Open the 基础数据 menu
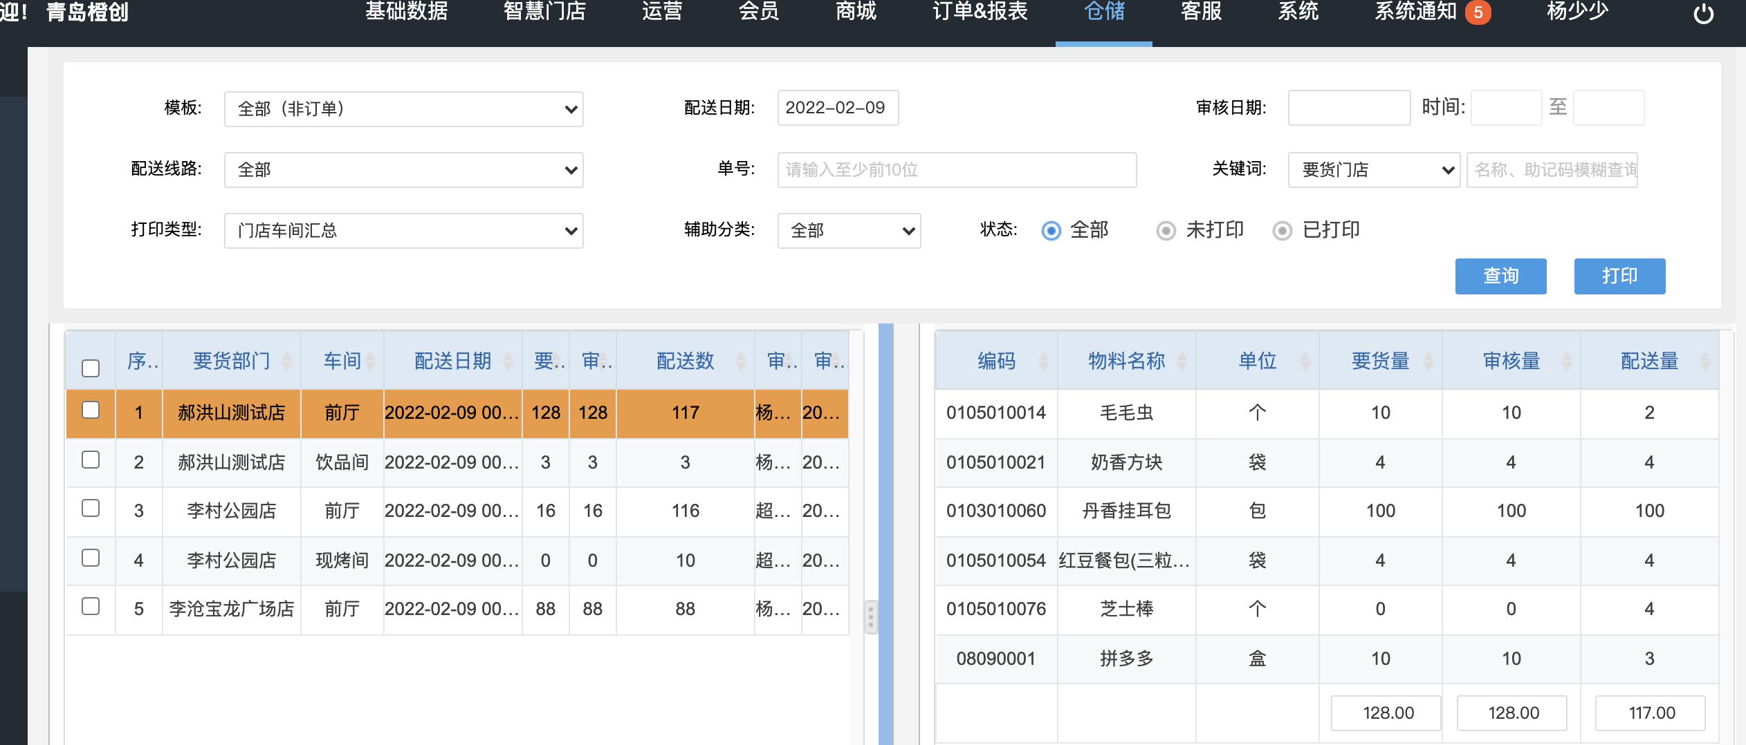1746x745 pixels. click(406, 12)
